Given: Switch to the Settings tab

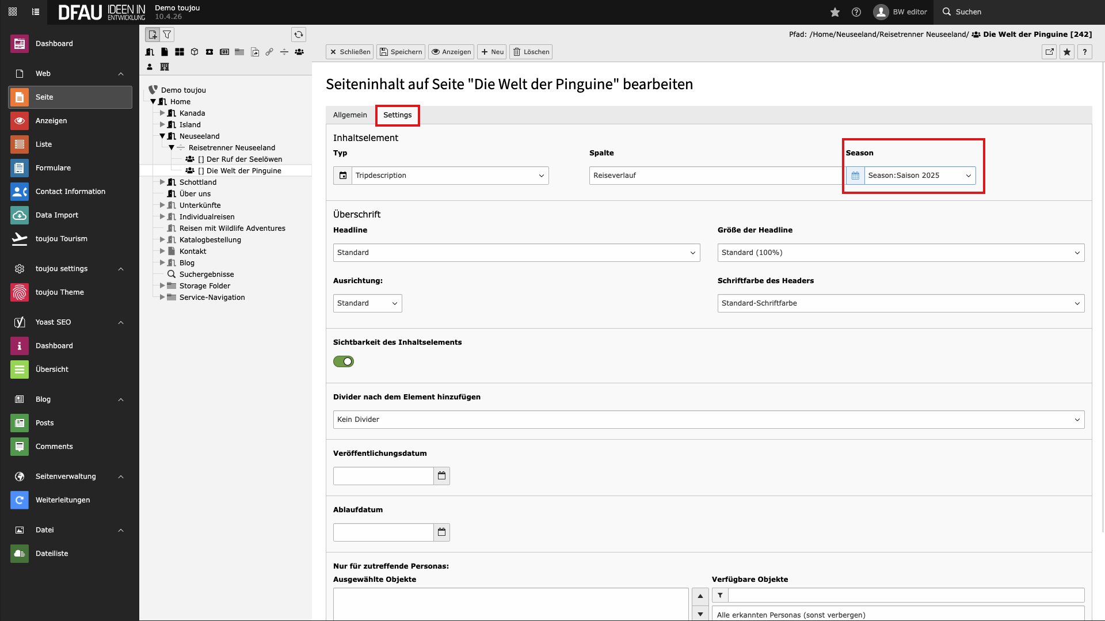Looking at the screenshot, I should [398, 115].
